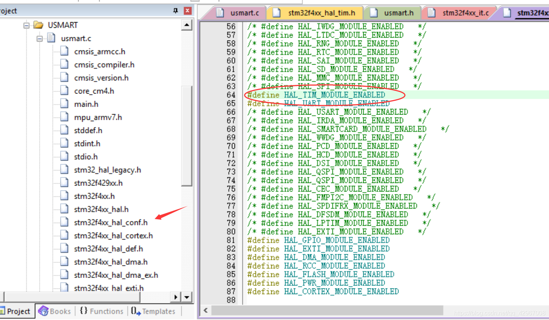
Task: Click the USMART folder icon
Action: [x=38, y=25]
